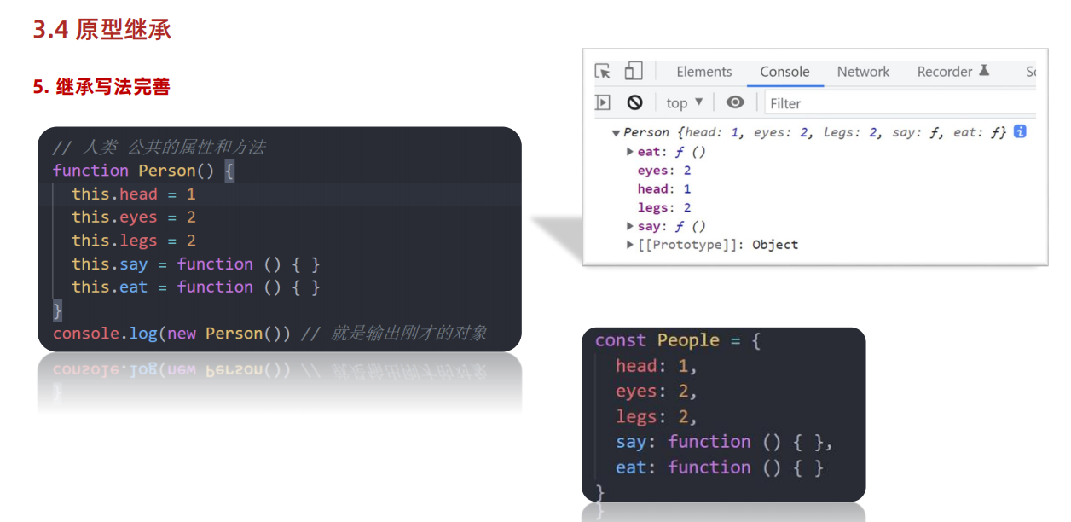
Task: Click the this.eat = function line
Action: 196,287
